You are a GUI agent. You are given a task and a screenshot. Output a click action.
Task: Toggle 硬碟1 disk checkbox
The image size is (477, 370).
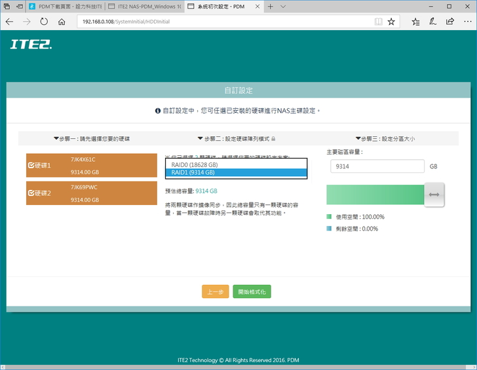(x=31, y=166)
